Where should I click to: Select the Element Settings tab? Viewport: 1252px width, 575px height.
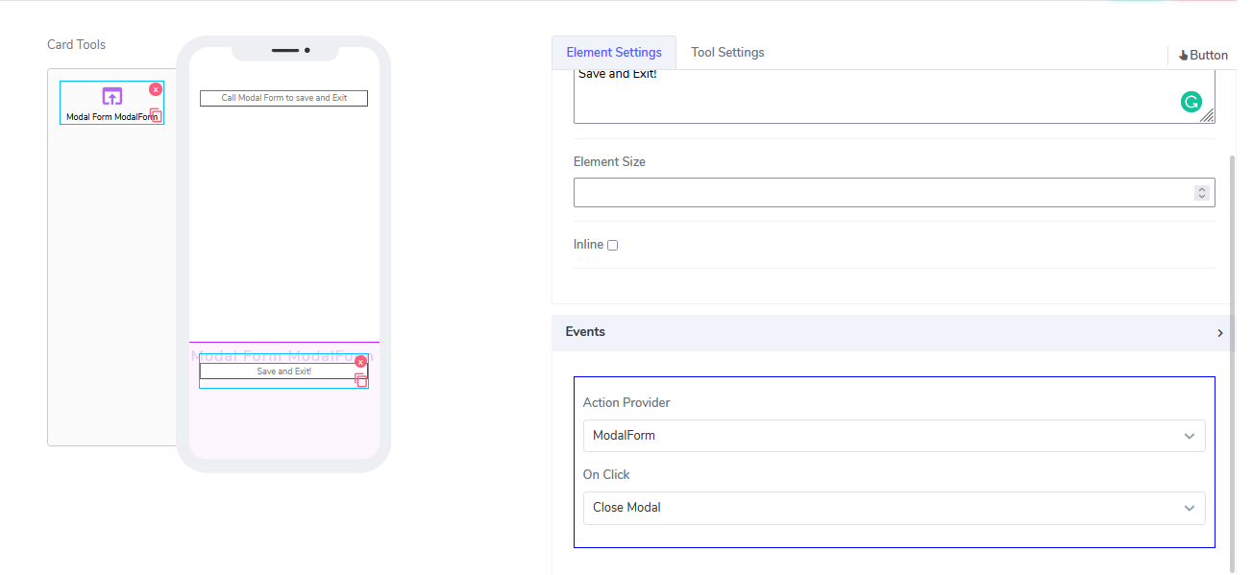pyautogui.click(x=614, y=53)
